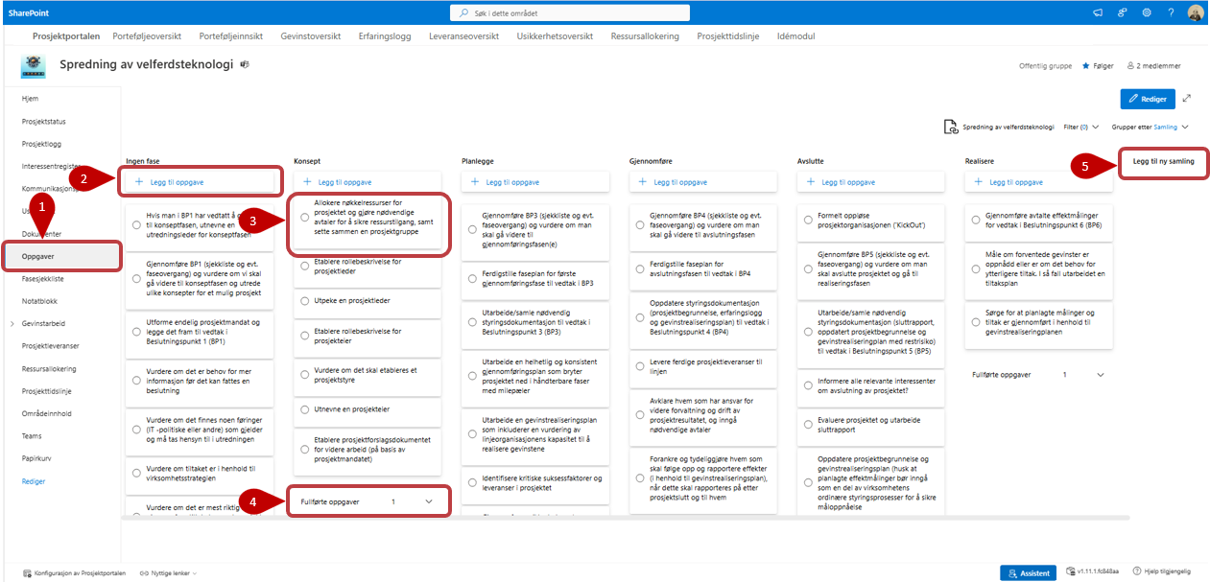Open the Filter (0) dropdown
Screen dimensions: 1210x582
pos(1081,127)
